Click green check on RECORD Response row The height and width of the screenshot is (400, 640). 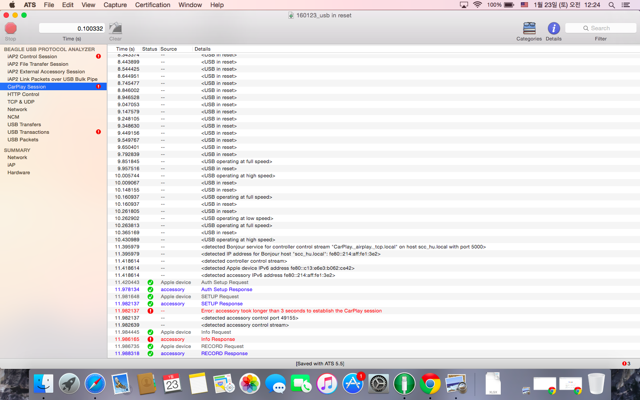150,353
